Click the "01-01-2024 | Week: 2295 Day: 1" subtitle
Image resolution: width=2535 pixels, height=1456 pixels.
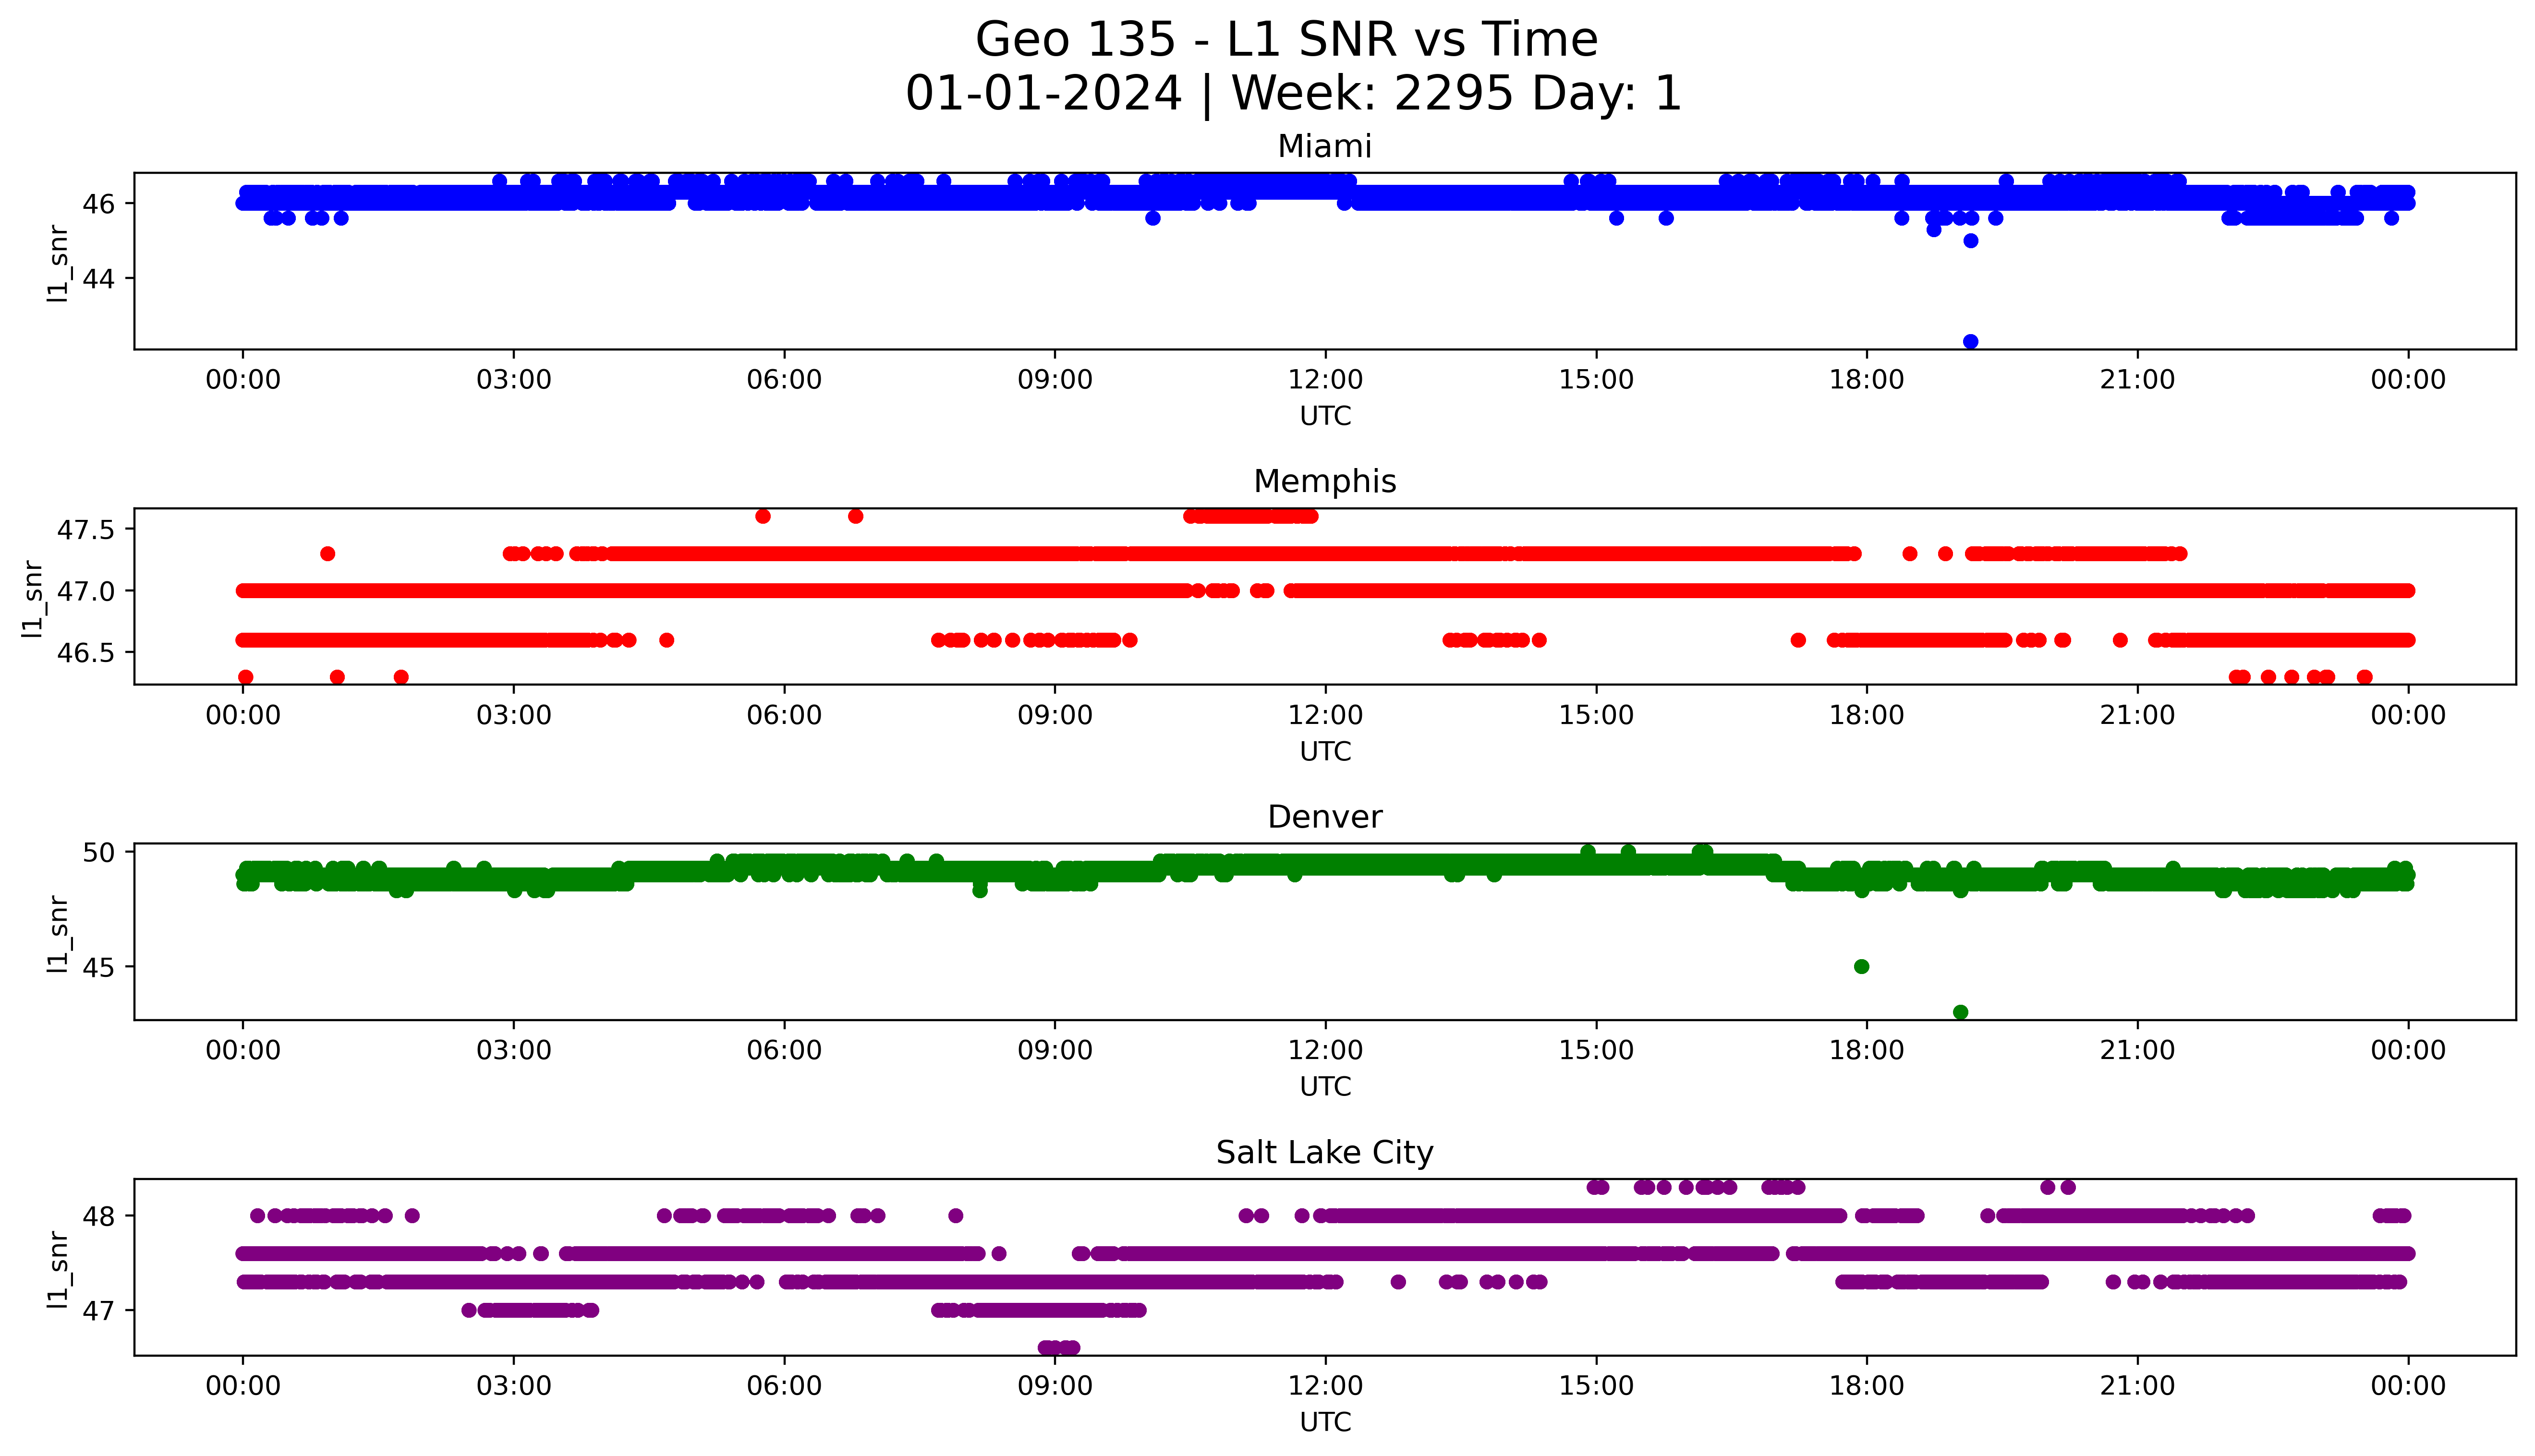point(1293,94)
